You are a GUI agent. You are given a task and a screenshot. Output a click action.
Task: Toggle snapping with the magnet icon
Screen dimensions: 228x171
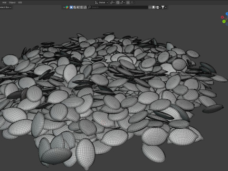118,2
